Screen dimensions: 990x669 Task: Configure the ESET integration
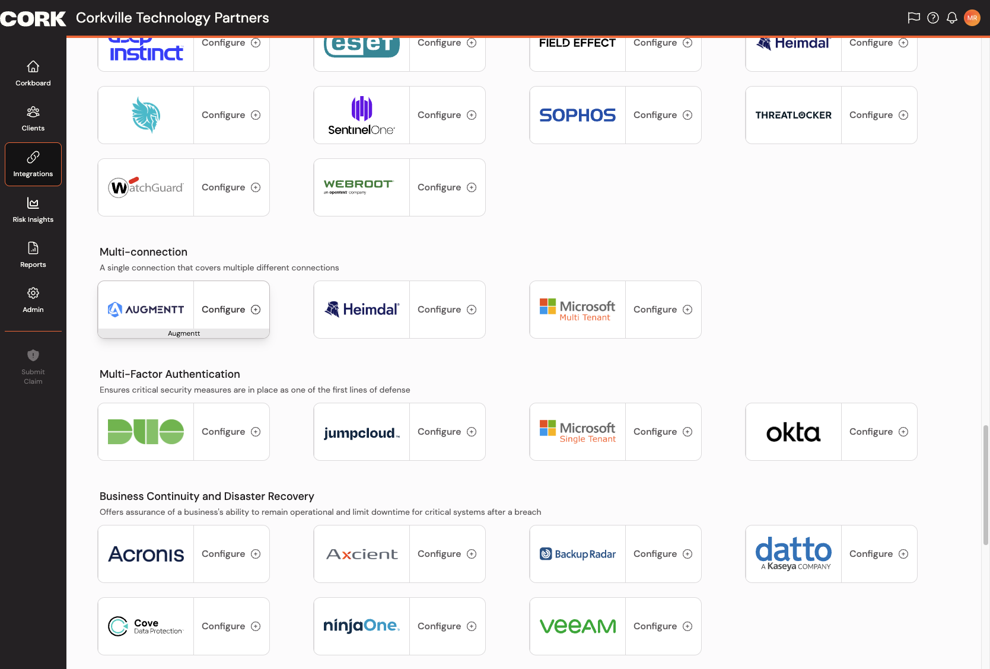pos(447,43)
